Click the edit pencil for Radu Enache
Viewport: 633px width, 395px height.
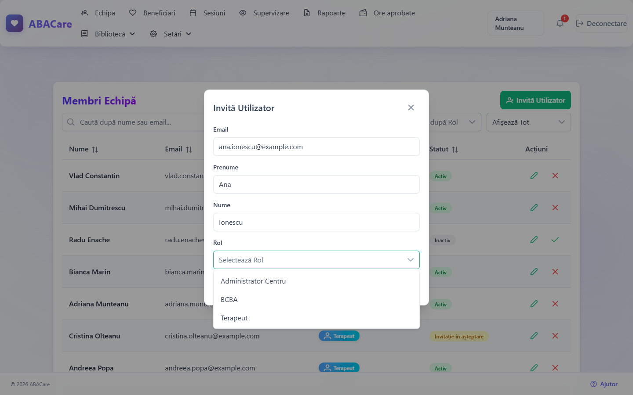(534, 240)
